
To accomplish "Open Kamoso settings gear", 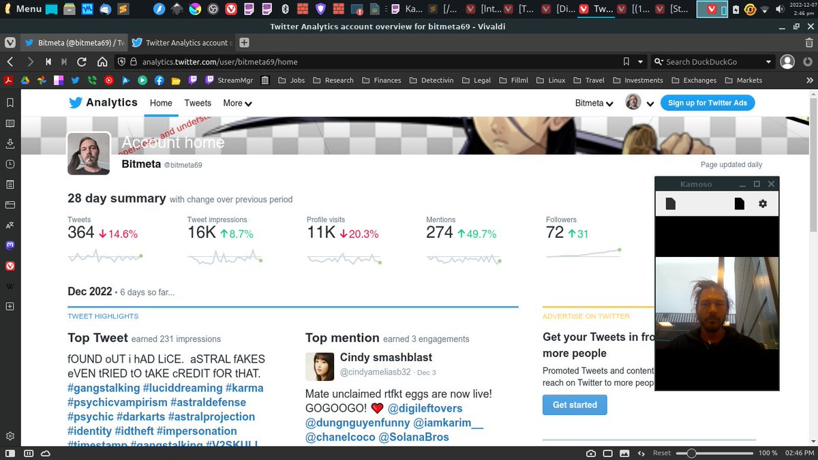I will [x=763, y=204].
